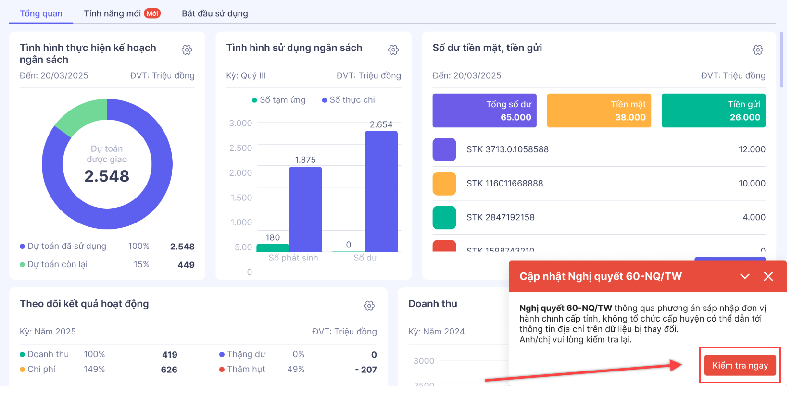
Task: Open the Bắt đầu sử dụng tab
Action: pyautogui.click(x=214, y=13)
